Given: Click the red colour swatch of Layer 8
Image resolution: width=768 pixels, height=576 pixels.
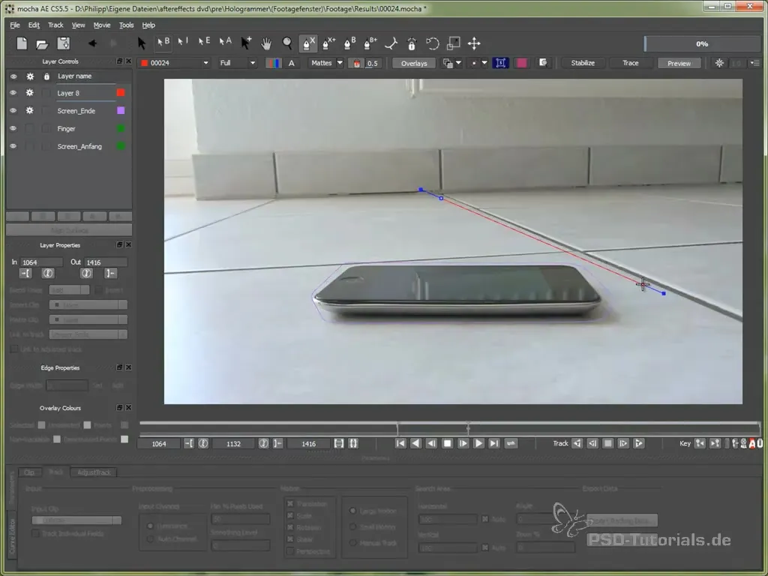Looking at the screenshot, I should (x=121, y=92).
